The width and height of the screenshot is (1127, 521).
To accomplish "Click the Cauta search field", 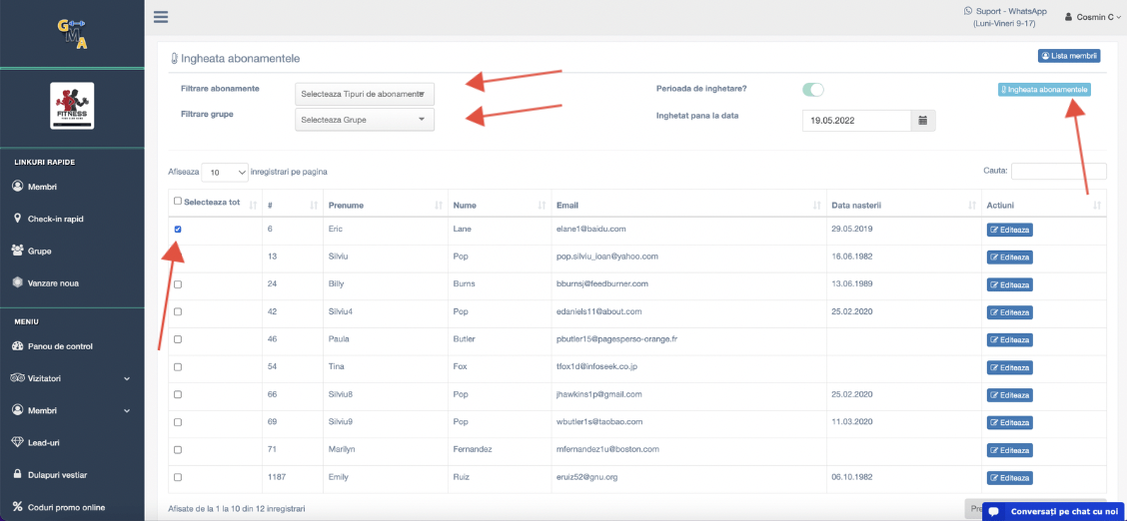I will pyautogui.click(x=1059, y=171).
